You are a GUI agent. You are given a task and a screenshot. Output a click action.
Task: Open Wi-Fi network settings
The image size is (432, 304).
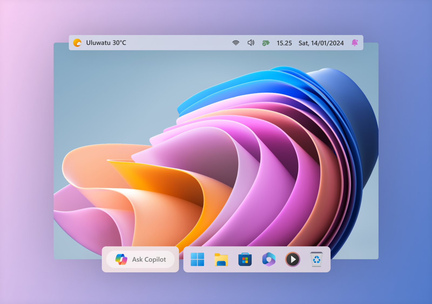[236, 43]
